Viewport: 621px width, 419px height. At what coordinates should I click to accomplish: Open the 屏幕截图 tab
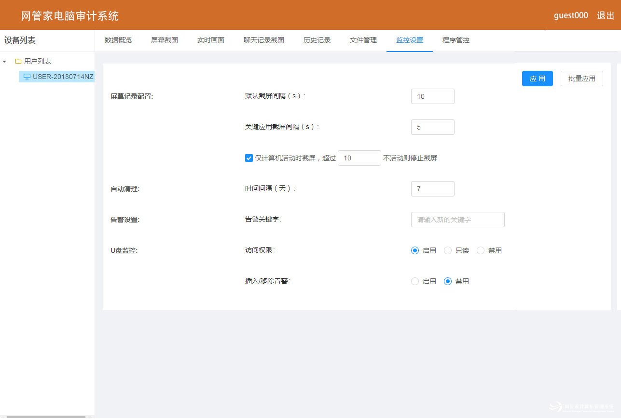[165, 40]
